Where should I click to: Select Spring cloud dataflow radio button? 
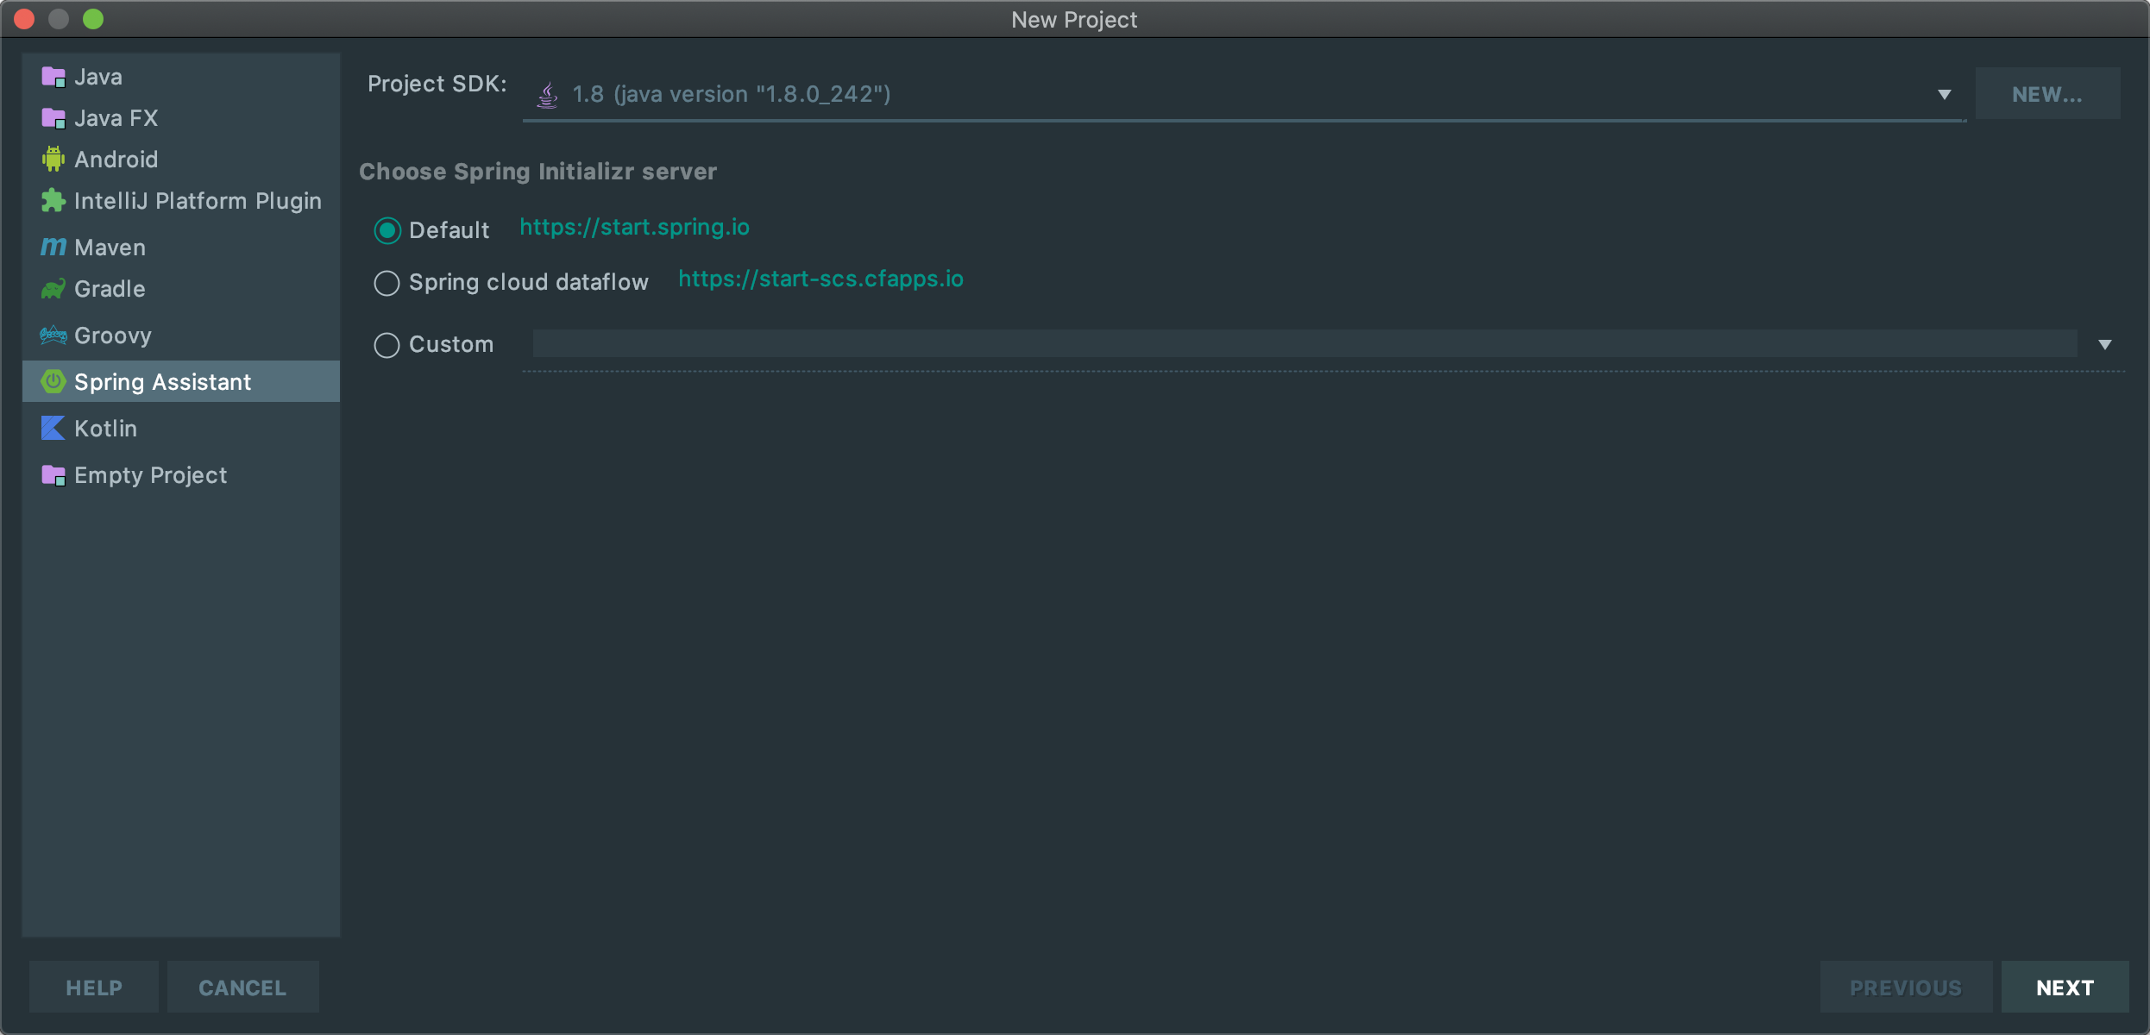click(x=387, y=283)
